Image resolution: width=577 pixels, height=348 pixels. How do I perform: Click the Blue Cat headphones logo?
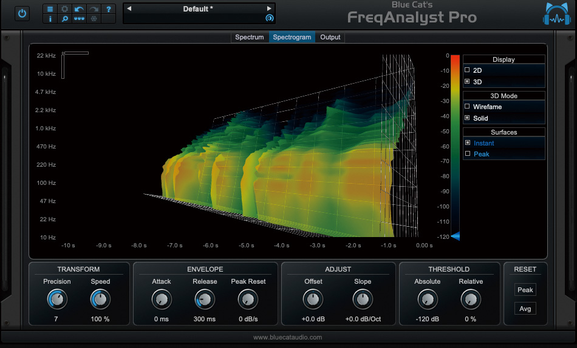coord(557,14)
